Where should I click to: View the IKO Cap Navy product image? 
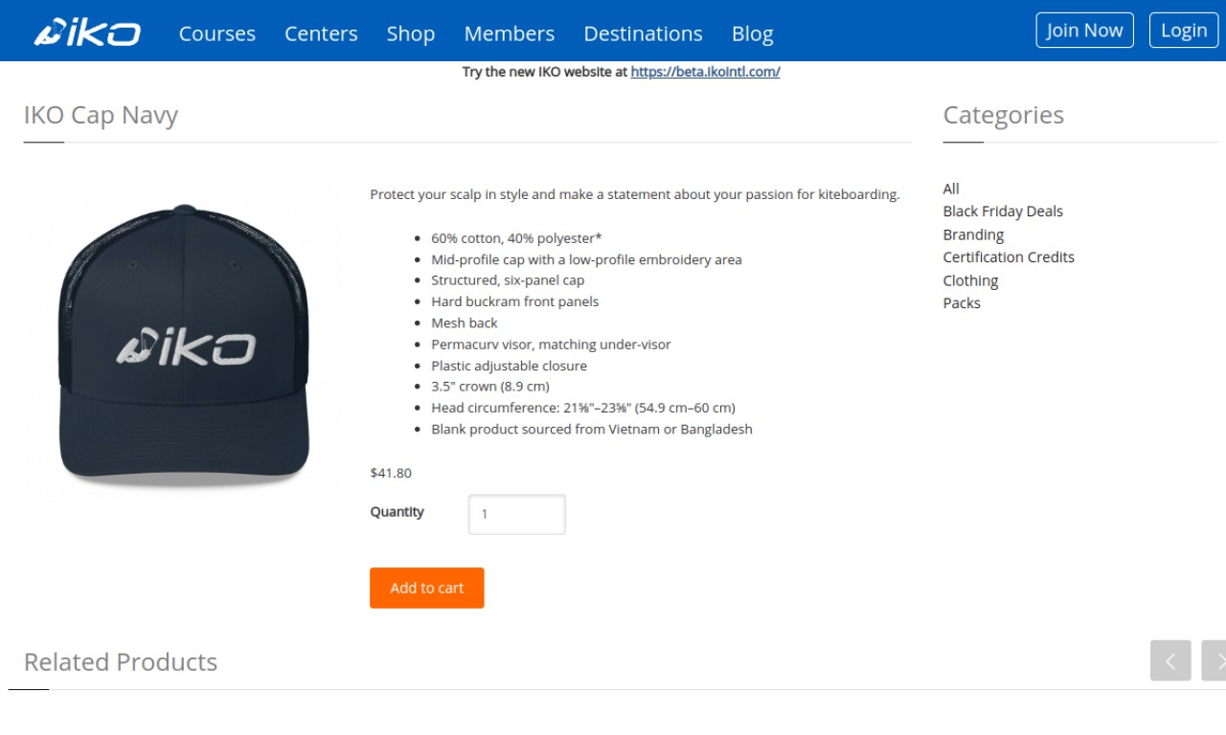point(183,343)
